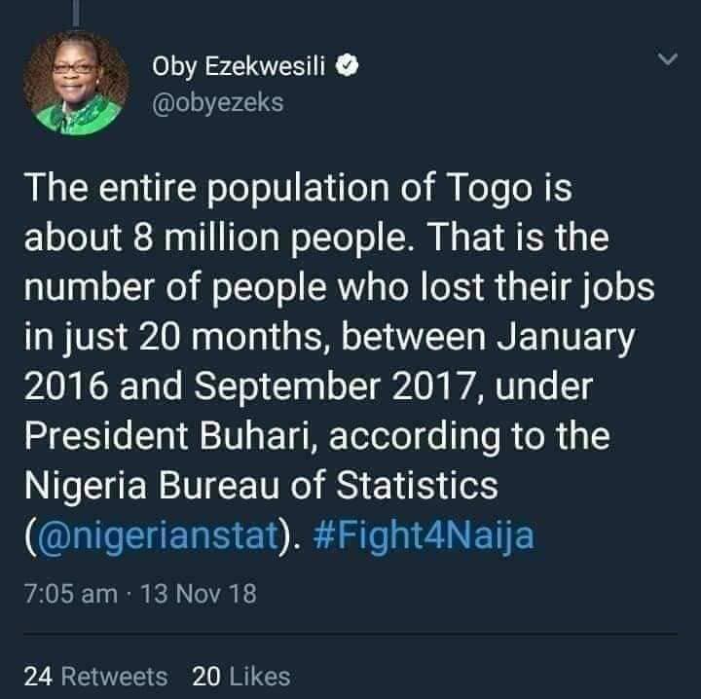This screenshot has height=699, width=701.
Task: Open Oby Ezekwesili's profile picture
Action: (x=76, y=82)
